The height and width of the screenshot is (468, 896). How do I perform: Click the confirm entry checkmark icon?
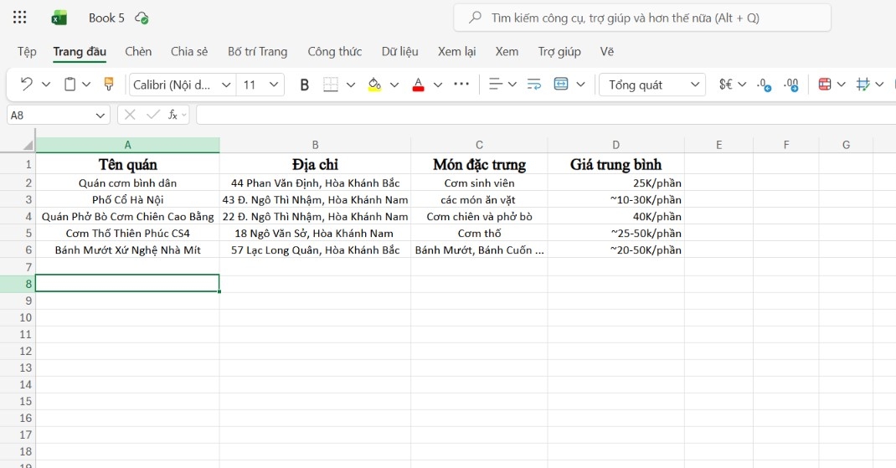[152, 115]
